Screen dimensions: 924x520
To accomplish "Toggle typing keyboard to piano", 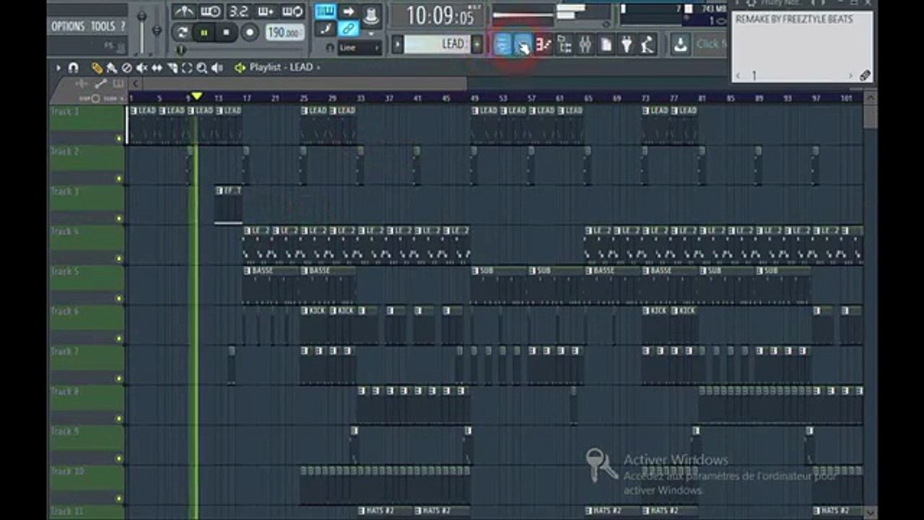I will click(x=326, y=11).
